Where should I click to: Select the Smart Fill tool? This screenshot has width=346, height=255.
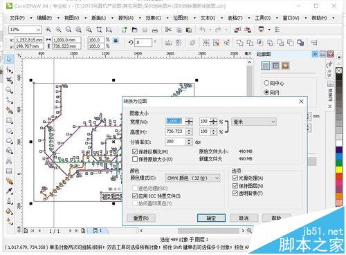coord(9,111)
